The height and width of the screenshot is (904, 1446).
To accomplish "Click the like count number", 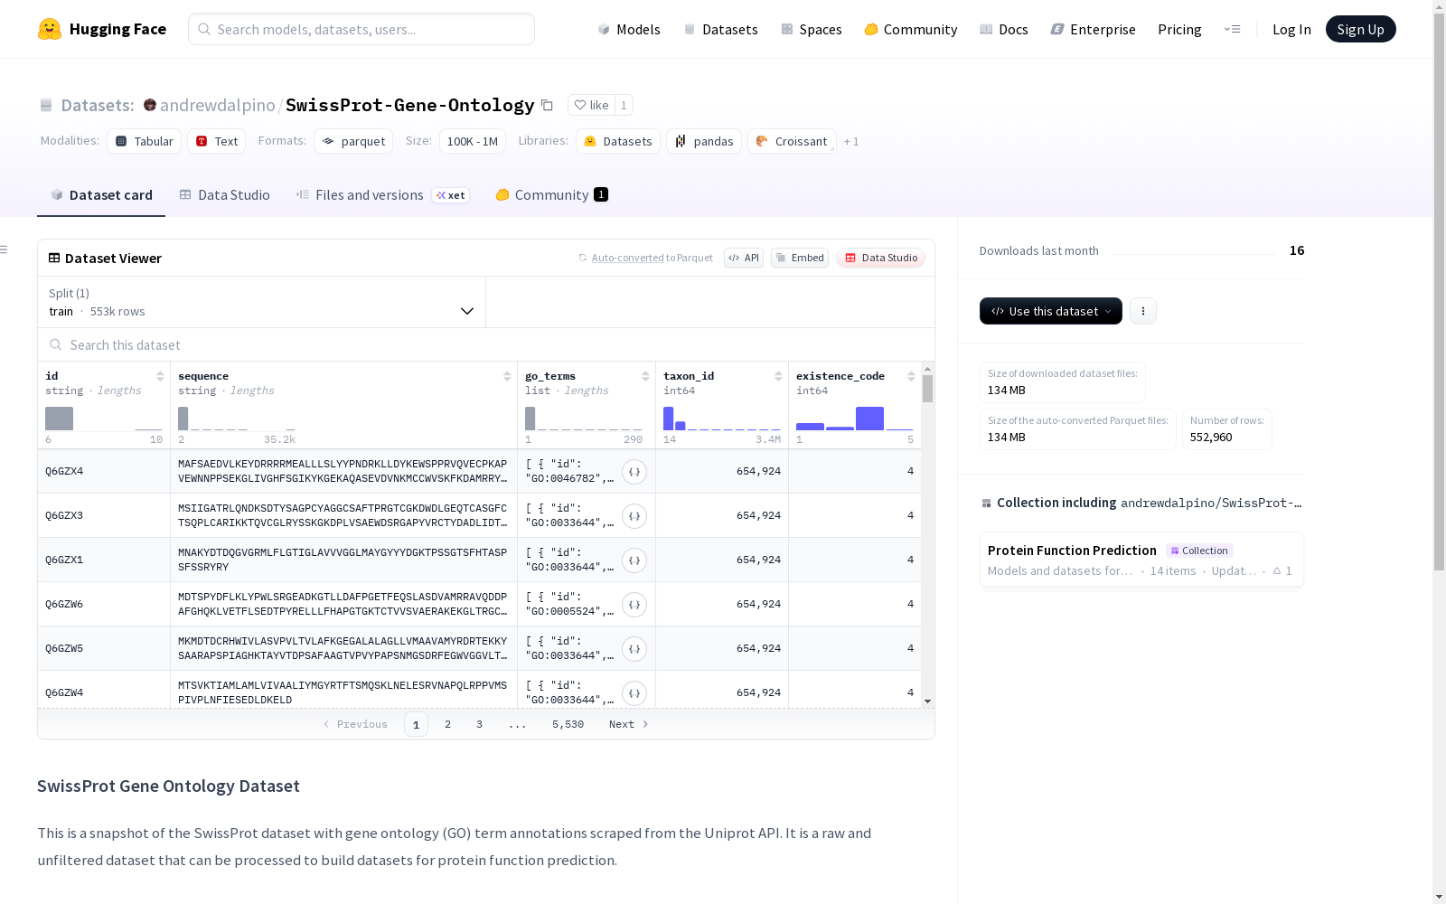I will 624,105.
